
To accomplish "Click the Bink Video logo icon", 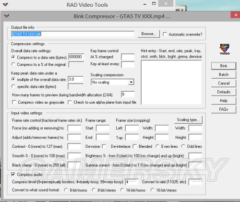I will click(225, 49).
